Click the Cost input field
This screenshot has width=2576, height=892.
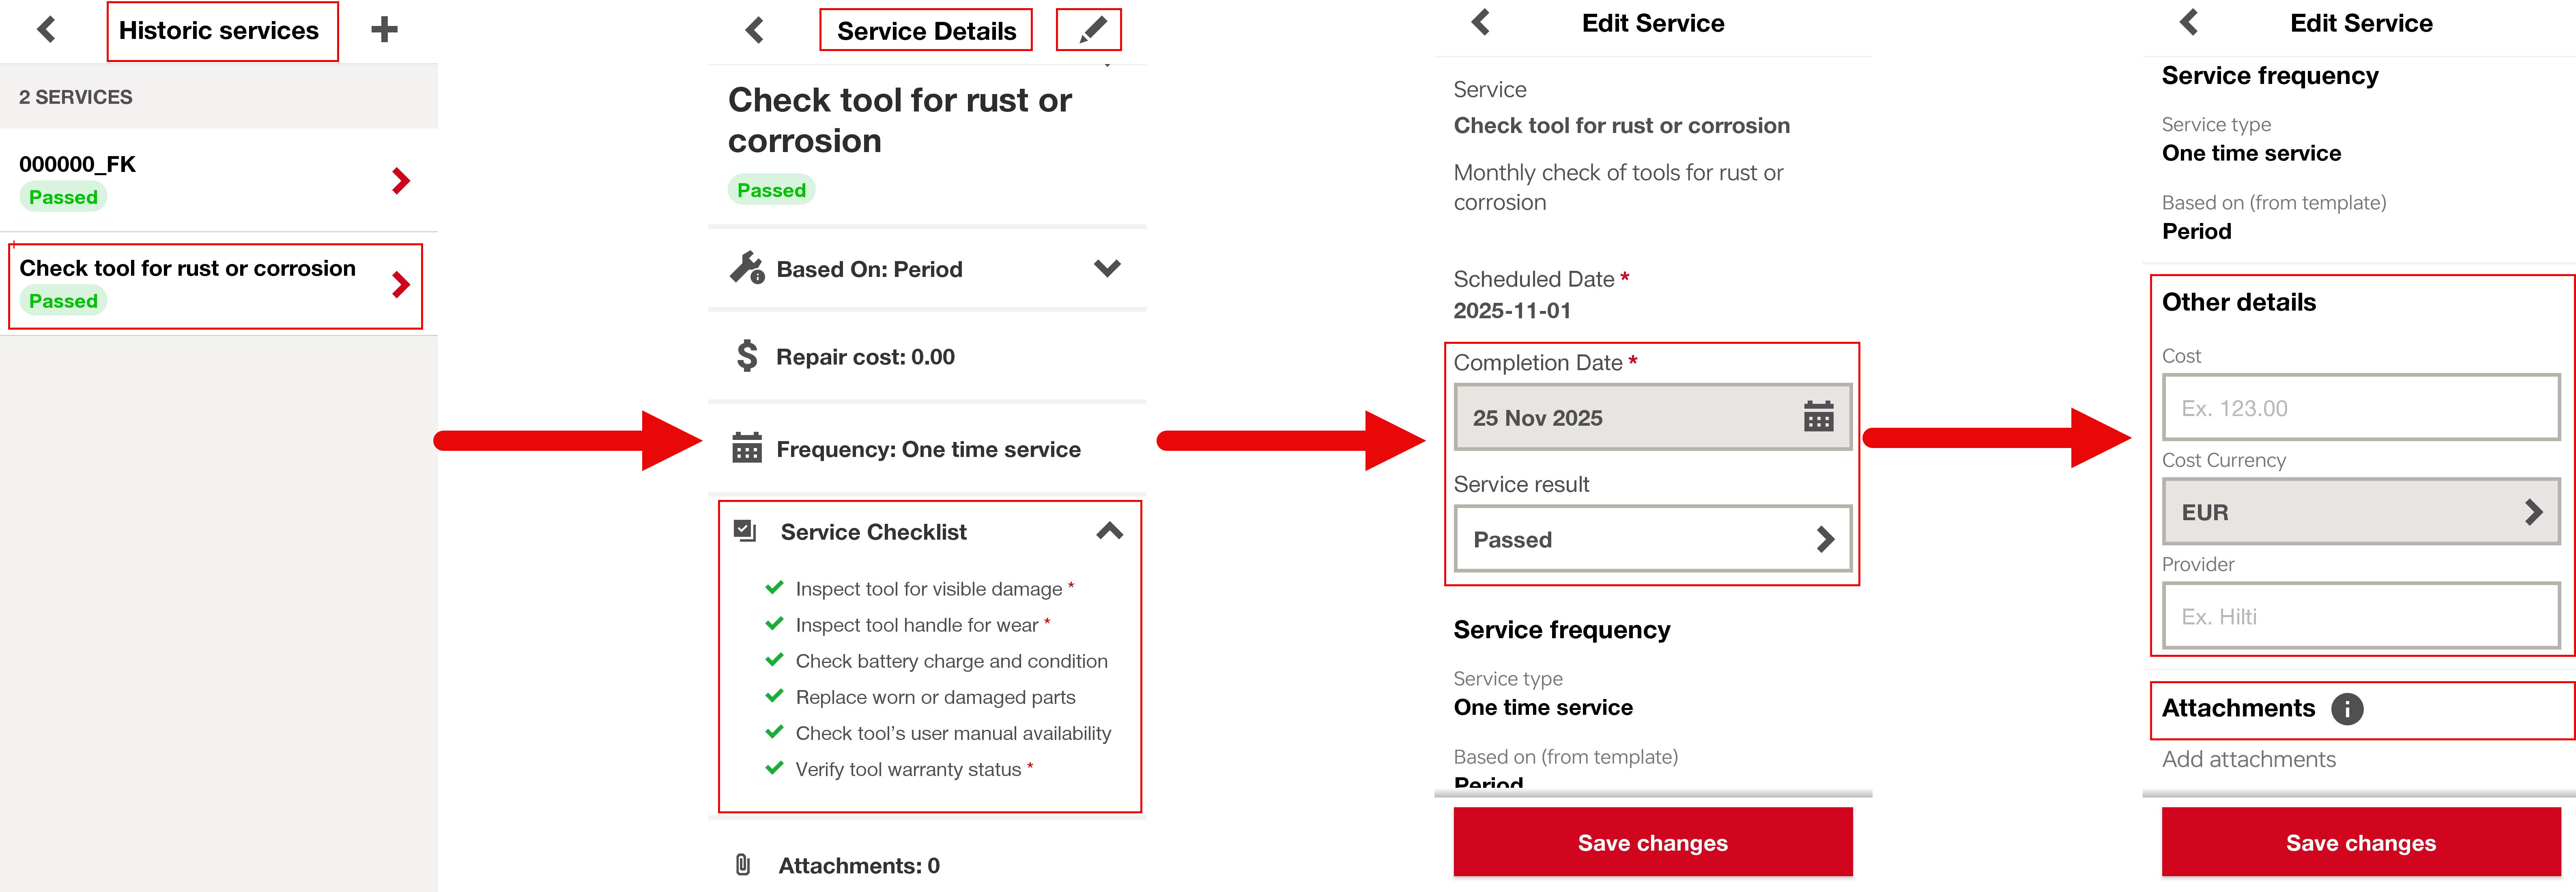point(2360,408)
